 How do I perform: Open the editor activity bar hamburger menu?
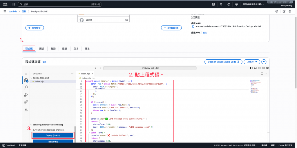pos(26,74)
